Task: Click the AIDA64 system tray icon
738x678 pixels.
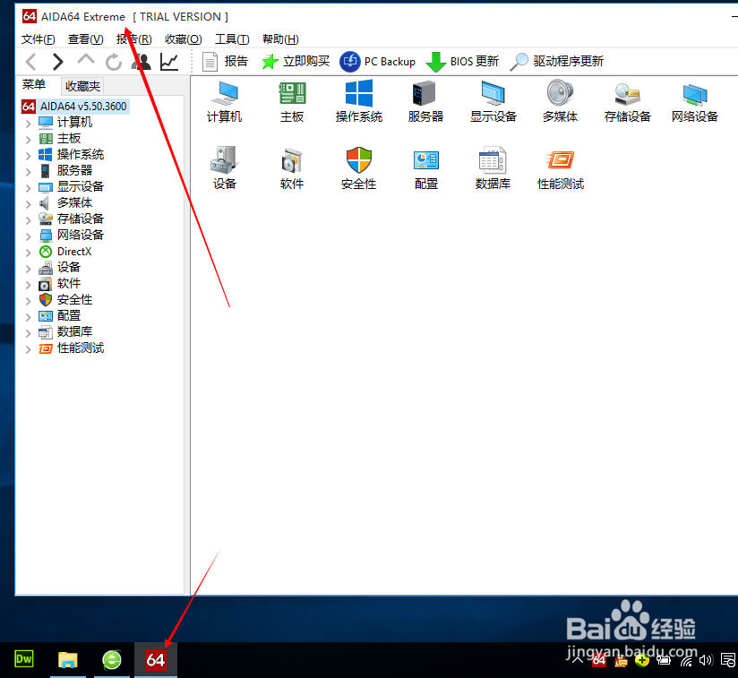Action: (x=598, y=661)
